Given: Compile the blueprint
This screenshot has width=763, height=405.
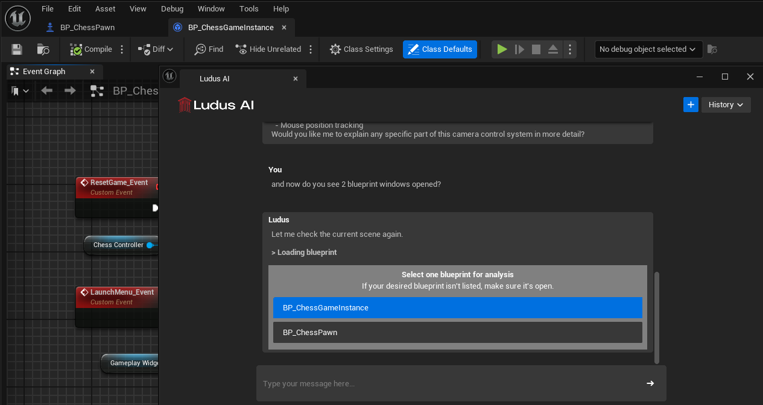Looking at the screenshot, I should tap(91, 49).
